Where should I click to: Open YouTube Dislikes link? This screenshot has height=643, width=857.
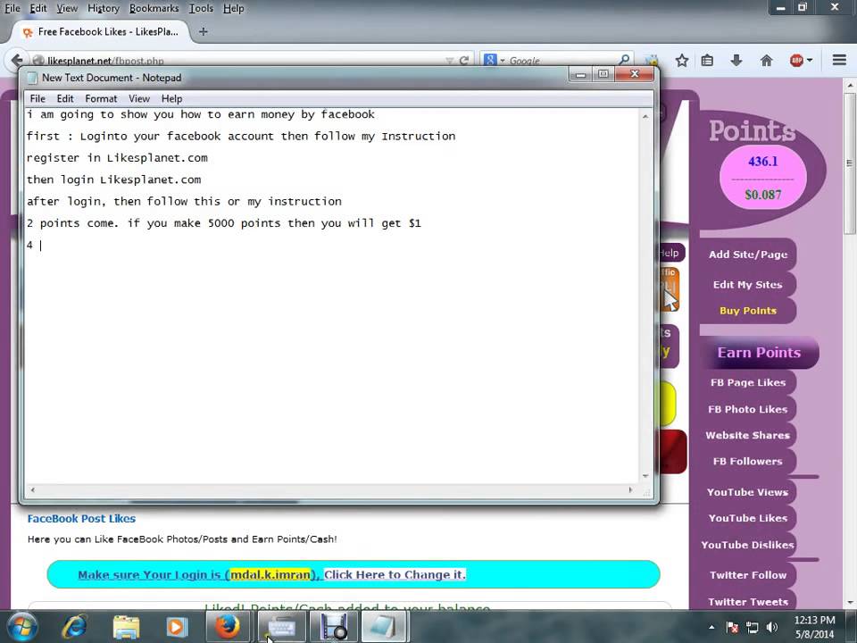pos(748,545)
